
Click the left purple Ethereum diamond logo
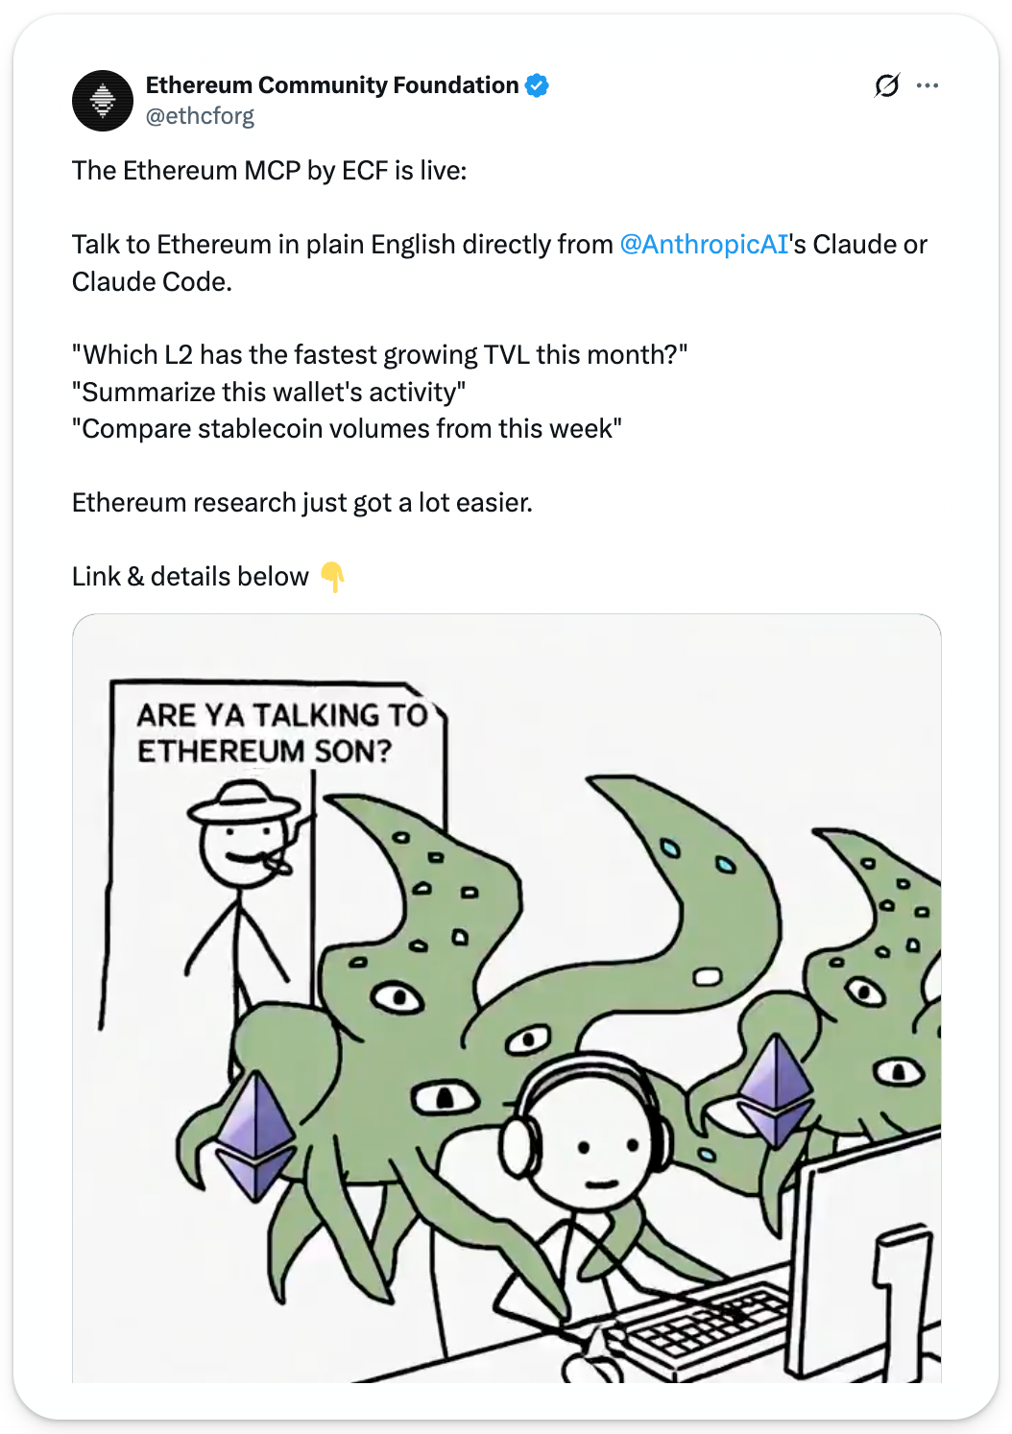point(255,1136)
